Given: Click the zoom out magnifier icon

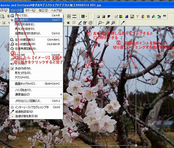Looking at the screenshot, I should 113,23.
